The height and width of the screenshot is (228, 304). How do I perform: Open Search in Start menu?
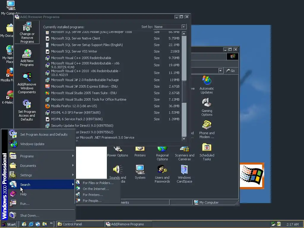(x=41, y=184)
